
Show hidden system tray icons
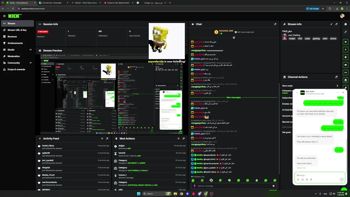point(316,194)
